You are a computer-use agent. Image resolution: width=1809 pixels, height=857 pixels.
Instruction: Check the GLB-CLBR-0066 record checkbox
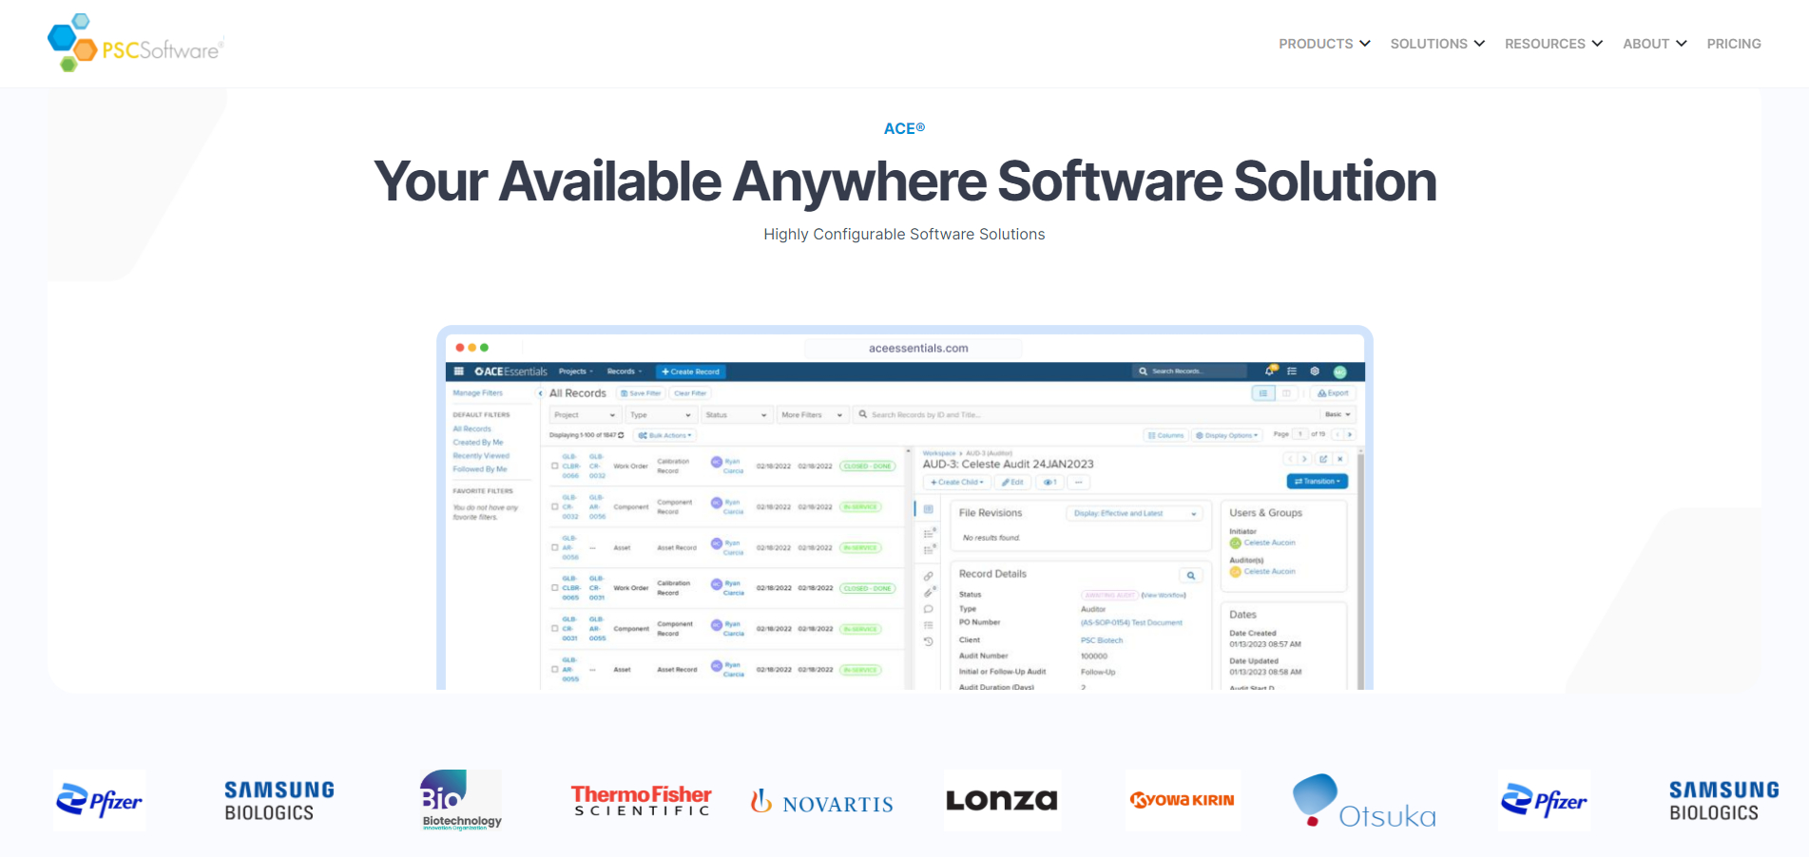coord(555,466)
